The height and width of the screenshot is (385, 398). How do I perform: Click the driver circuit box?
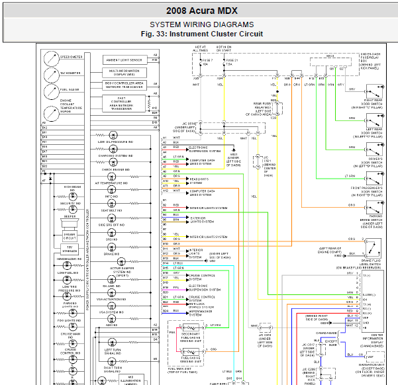pyautogui.click(x=70, y=236)
